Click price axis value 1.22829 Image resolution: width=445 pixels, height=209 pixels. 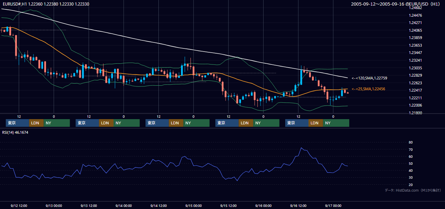click(x=416, y=76)
